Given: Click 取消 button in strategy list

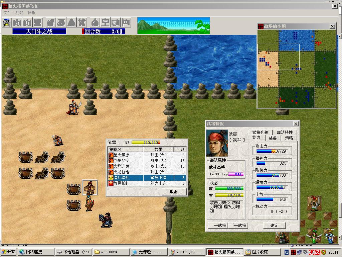Looking at the screenshot, I should [174, 192].
